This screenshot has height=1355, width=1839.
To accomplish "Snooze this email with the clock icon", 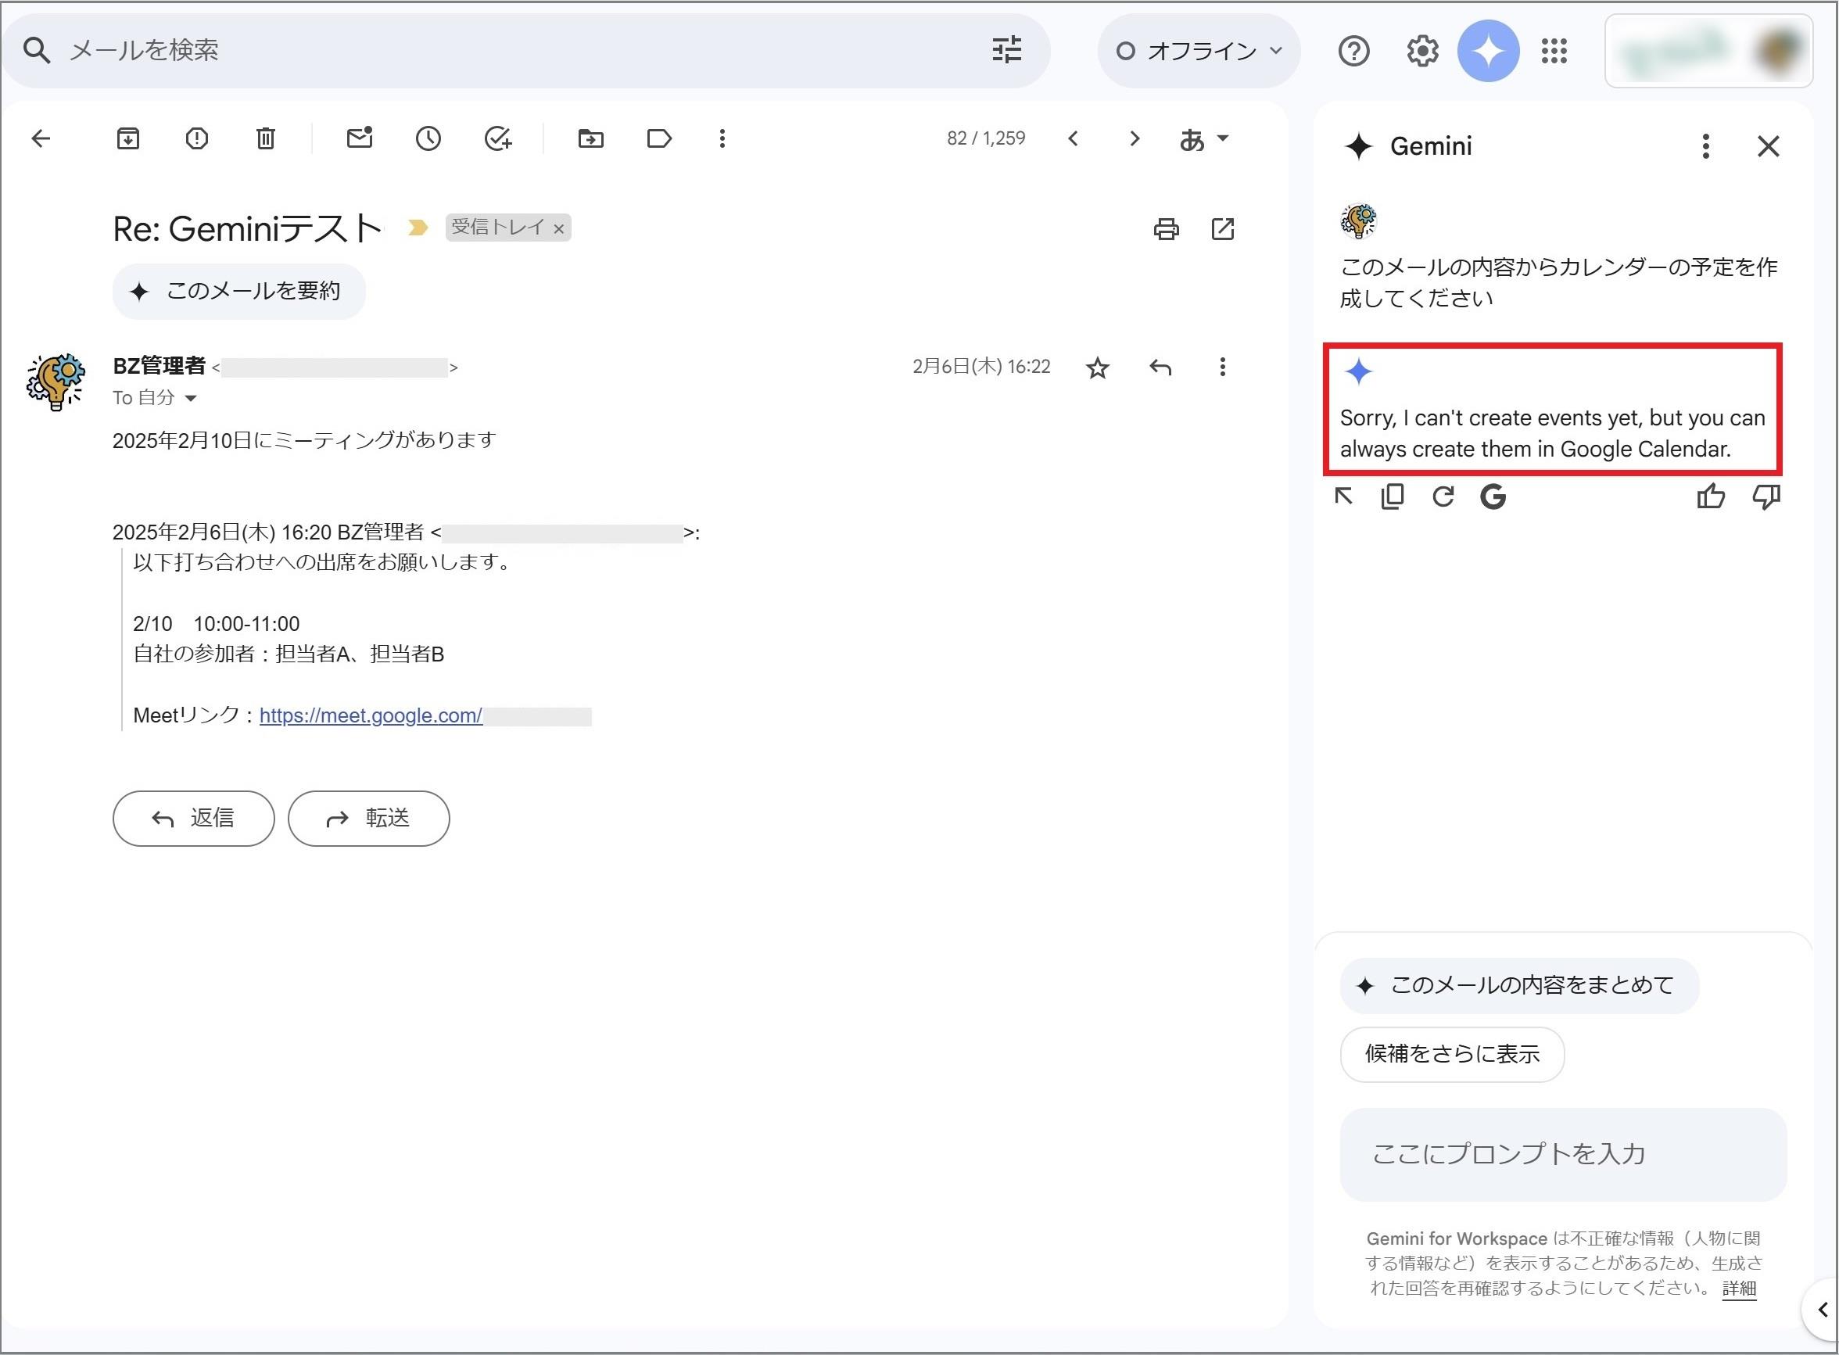I will tap(428, 138).
